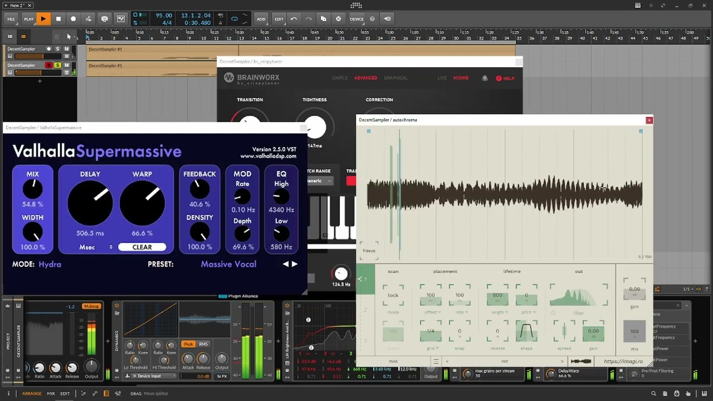
Task: Disarm record on second DecentSampler track
Action: pos(48,65)
